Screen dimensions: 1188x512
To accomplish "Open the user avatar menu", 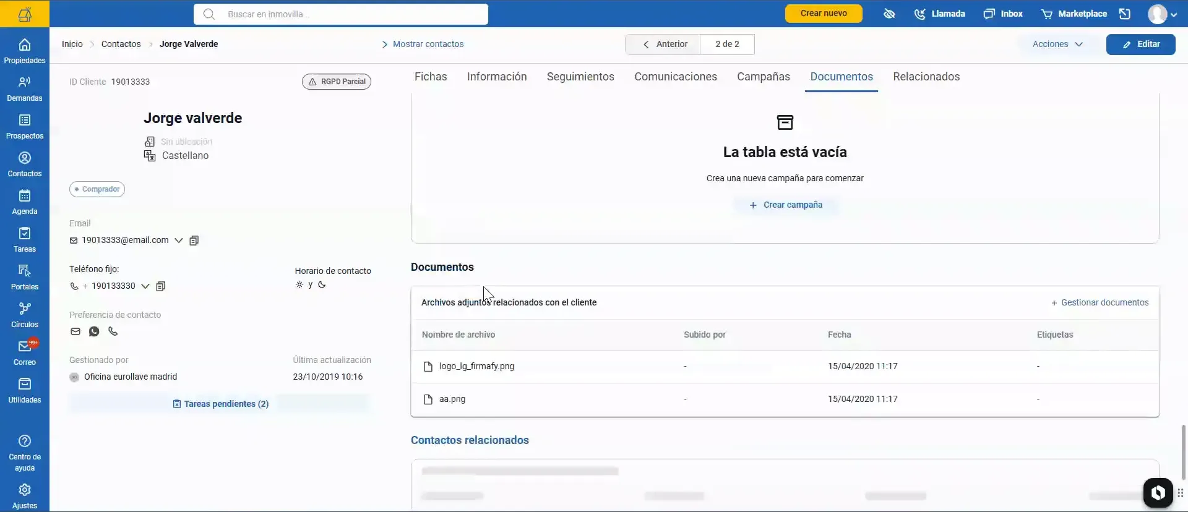I will point(1163,14).
